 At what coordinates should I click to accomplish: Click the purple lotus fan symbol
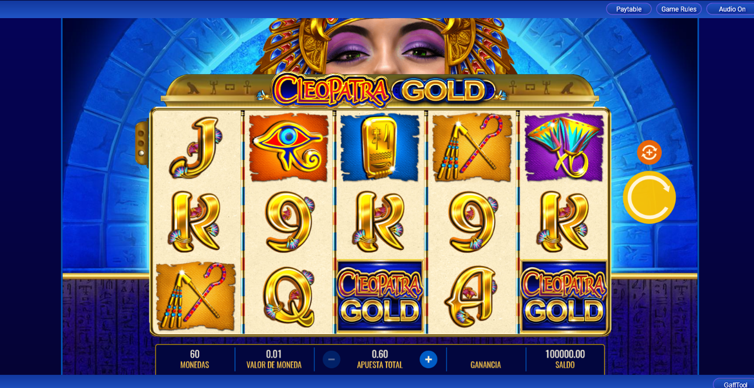(x=564, y=147)
